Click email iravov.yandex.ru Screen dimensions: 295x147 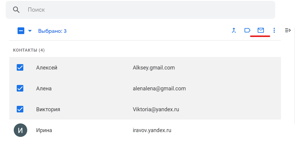pos(152,130)
